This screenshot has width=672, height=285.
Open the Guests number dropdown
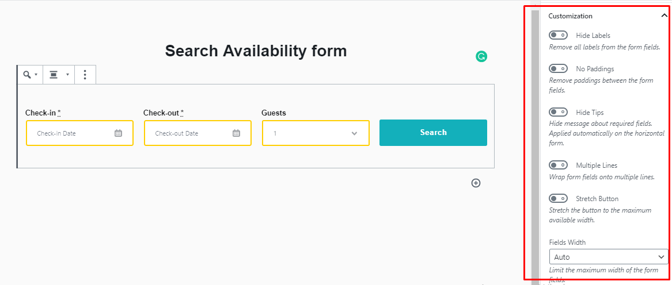316,133
